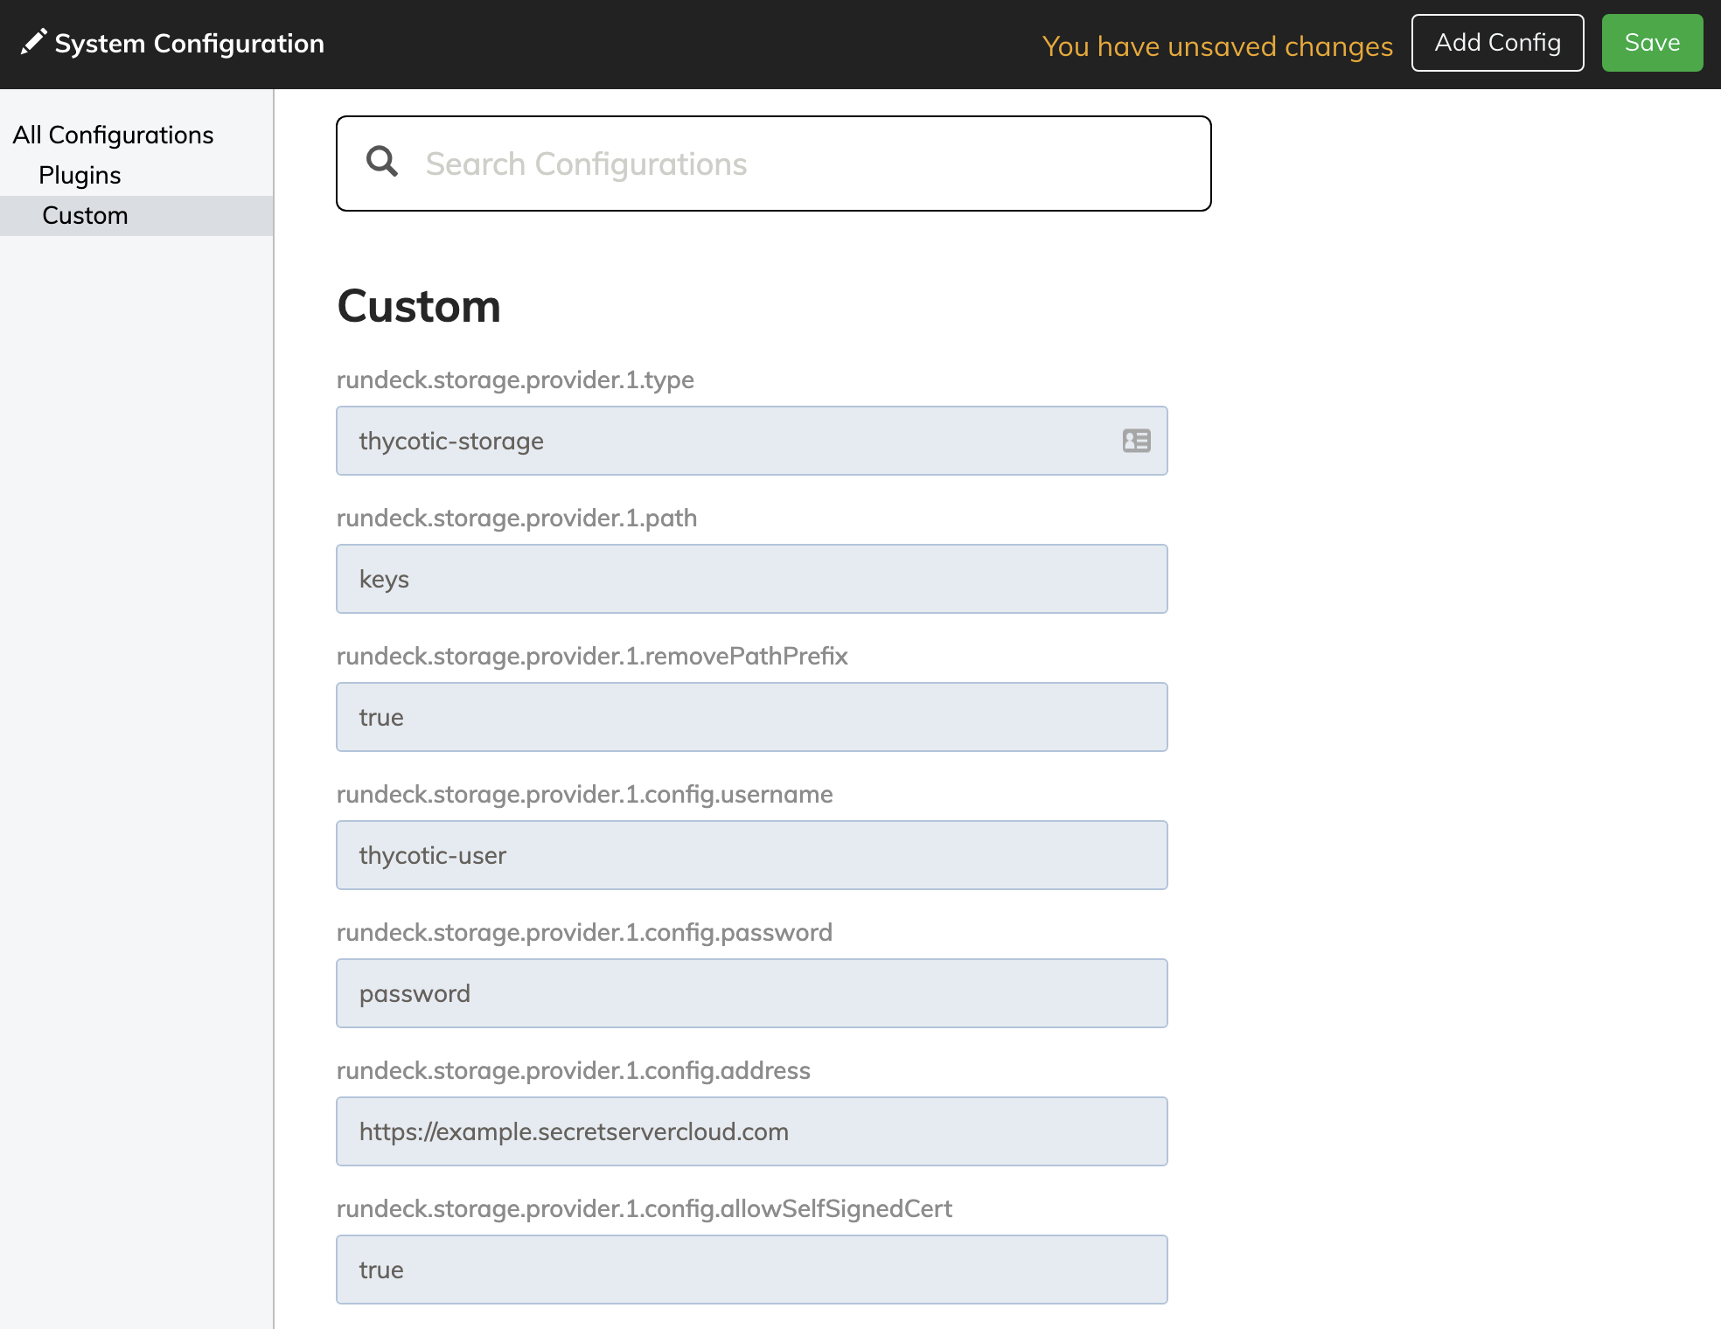This screenshot has width=1721, height=1329.
Task: Click the rundeck.storage.provider.1.path label
Action: pos(517,518)
